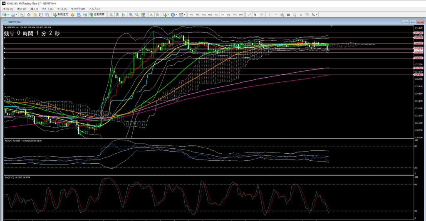This screenshot has width=426, height=221.
Task: Switch timeframe to M15
Action: 203,15
